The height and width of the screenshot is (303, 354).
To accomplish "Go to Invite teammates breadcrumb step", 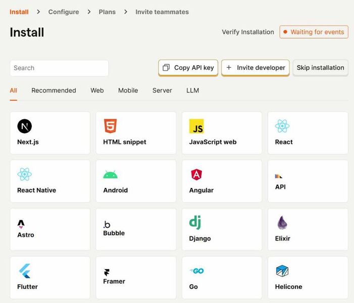I will (162, 12).
